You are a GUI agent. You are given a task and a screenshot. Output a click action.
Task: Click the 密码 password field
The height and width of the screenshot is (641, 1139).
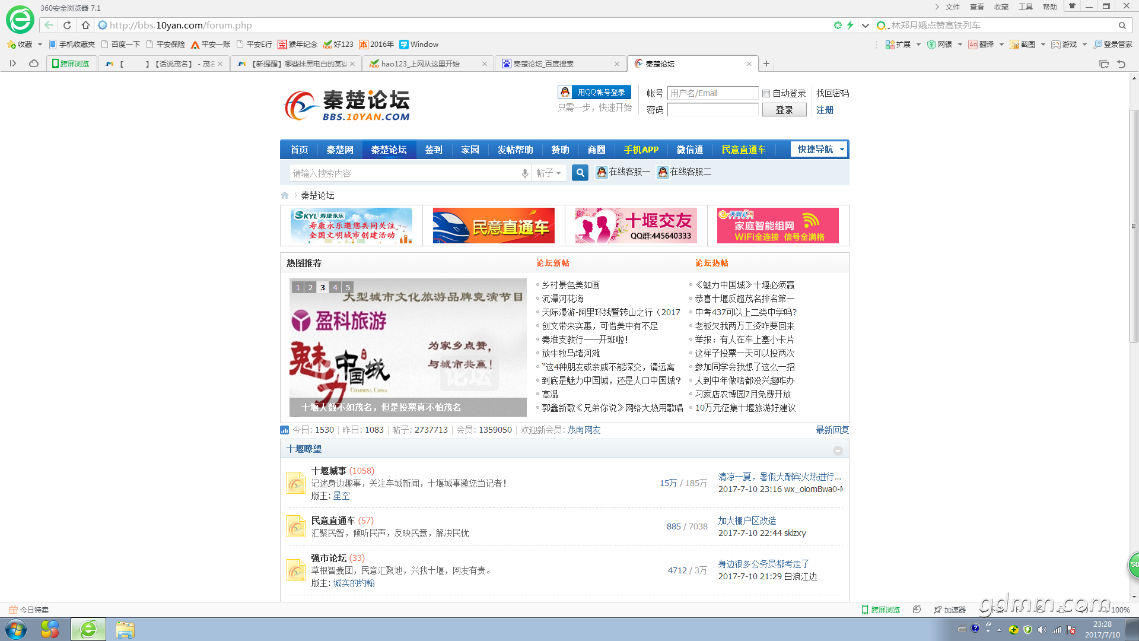713,110
